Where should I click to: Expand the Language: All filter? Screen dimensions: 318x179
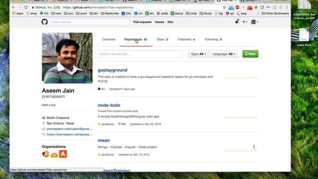(224, 54)
